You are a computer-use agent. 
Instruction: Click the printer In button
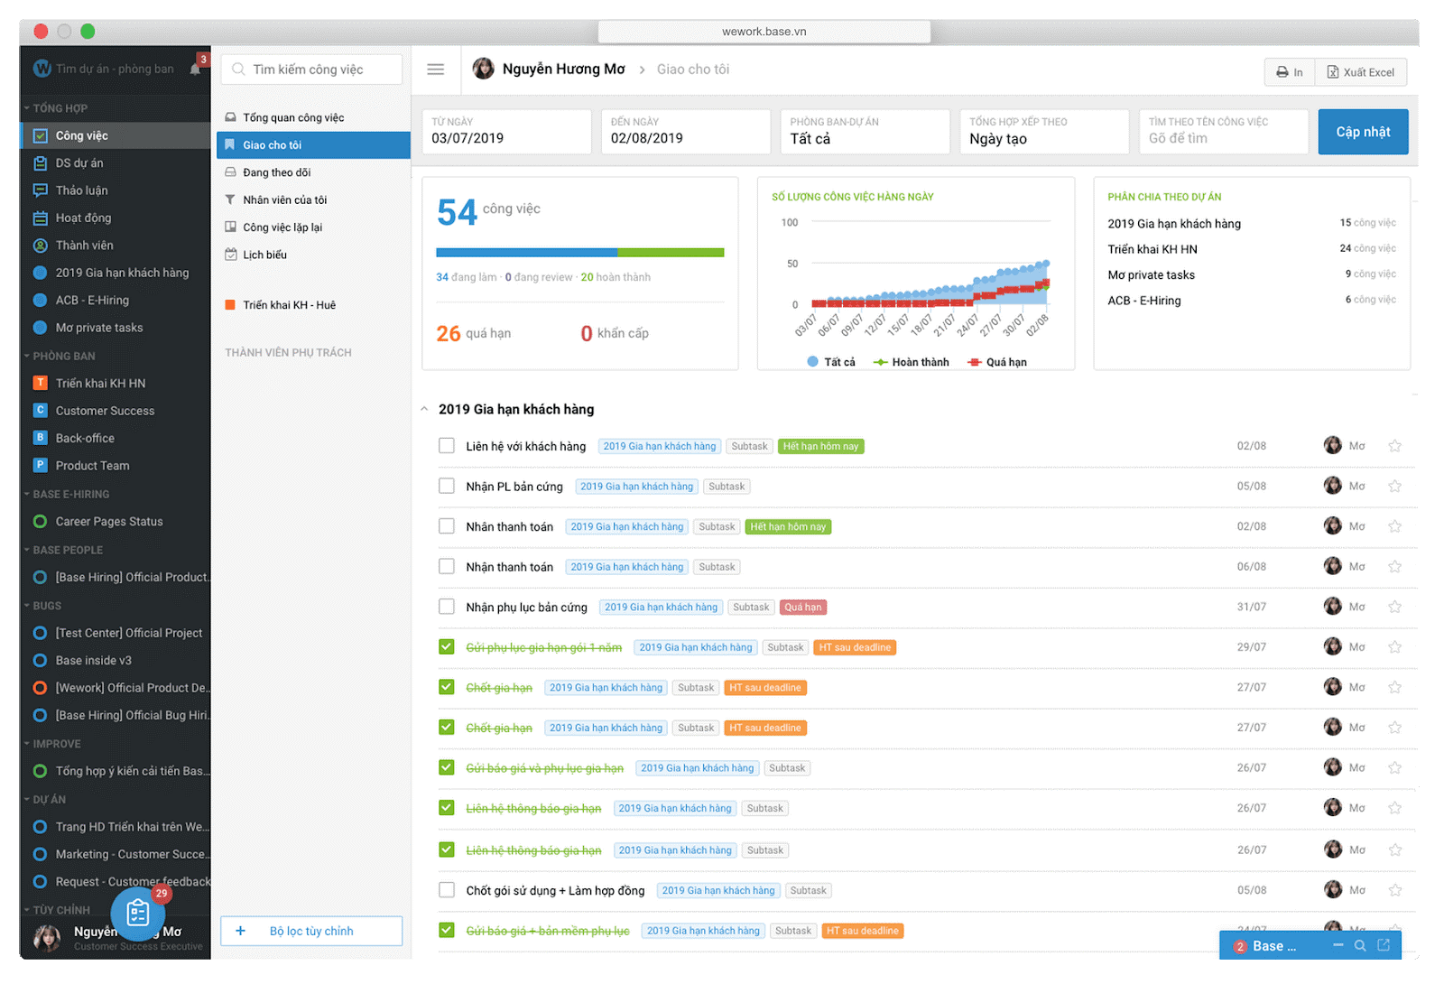point(1289,72)
